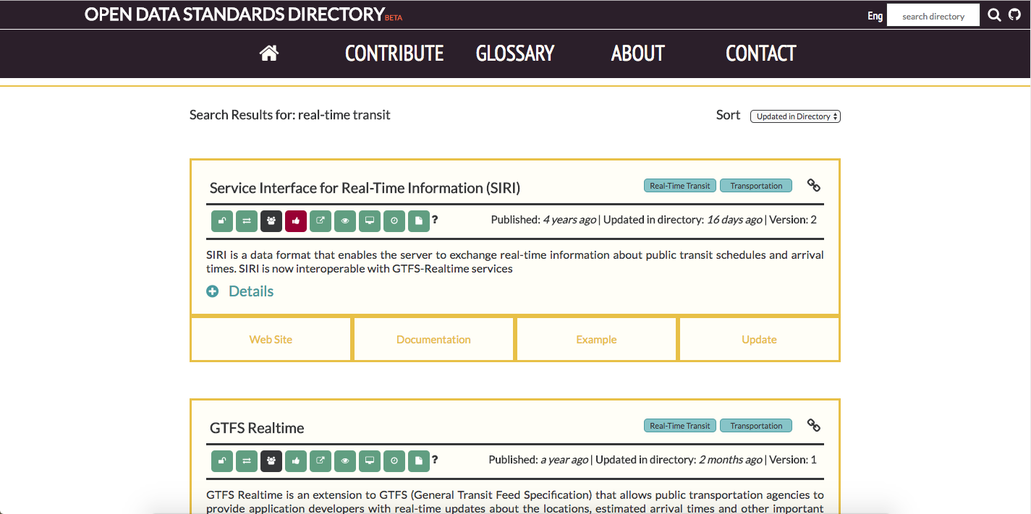
Task: Click the search directory input field
Action: pyautogui.click(x=933, y=15)
